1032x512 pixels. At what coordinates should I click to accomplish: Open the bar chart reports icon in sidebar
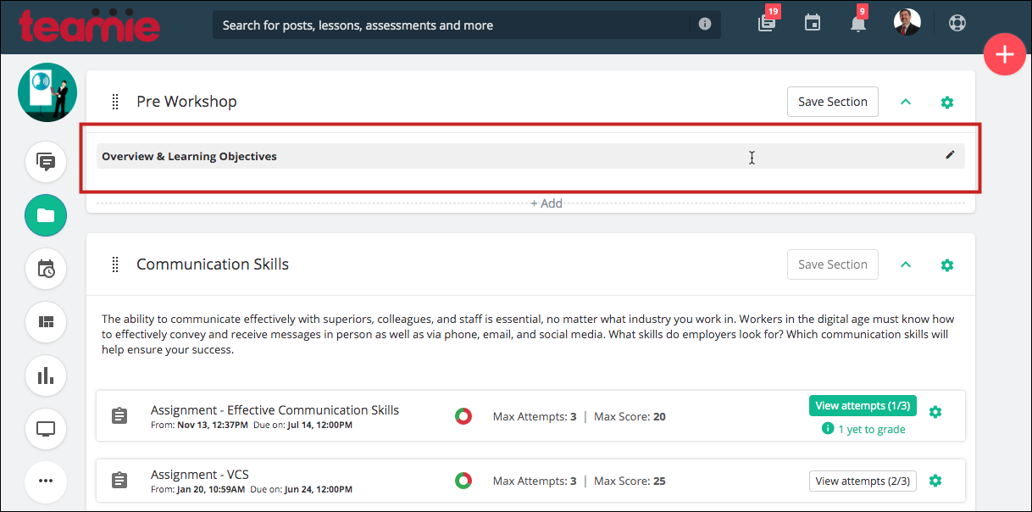tap(46, 376)
